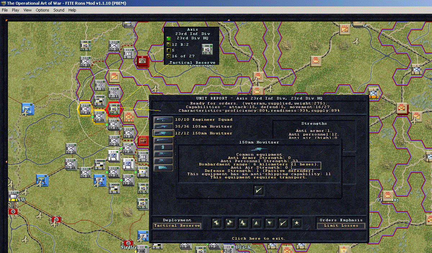Click the '35/36 105mm Howitzer' text row
The image size is (432, 253).
[203, 126]
